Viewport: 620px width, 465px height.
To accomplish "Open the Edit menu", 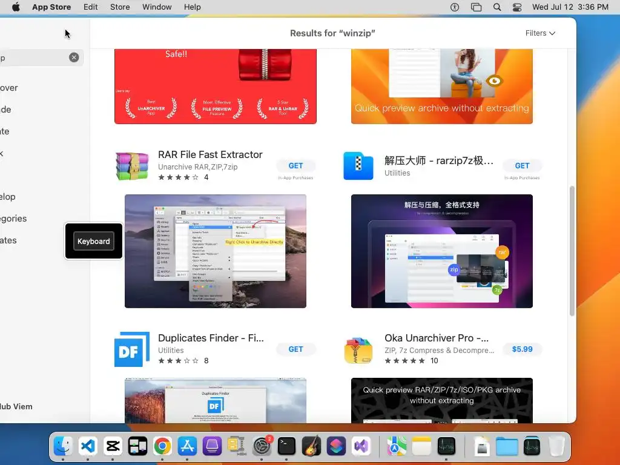I will point(91,7).
